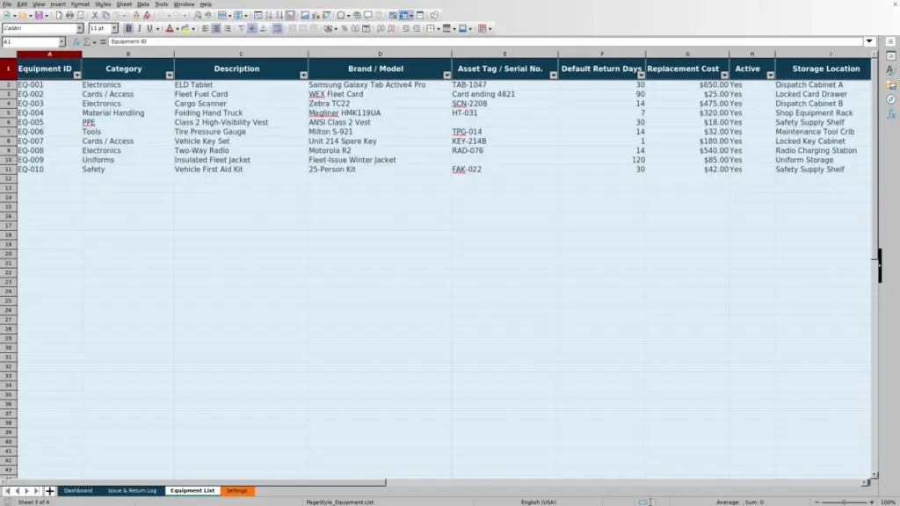
Task: Click the English (USA) language status entry
Action: coord(539,502)
